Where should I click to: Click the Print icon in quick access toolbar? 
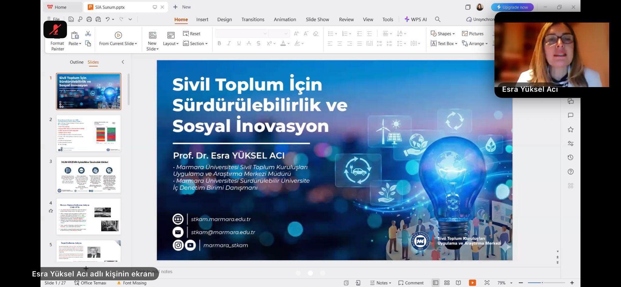coord(89,19)
